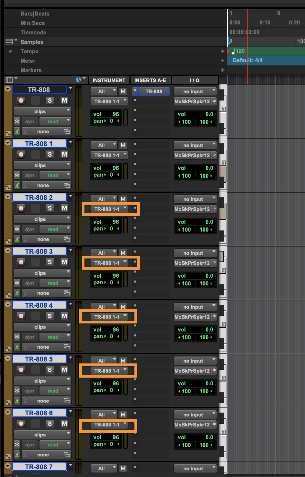Click the TR-808 6 track name button
The width and height of the screenshot is (305, 477).
coord(39,413)
